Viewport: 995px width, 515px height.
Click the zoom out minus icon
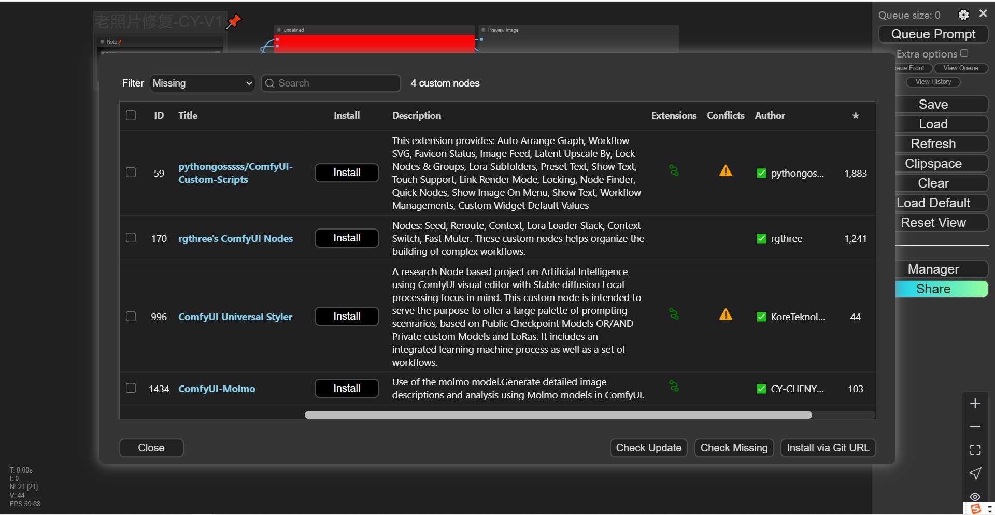click(975, 426)
